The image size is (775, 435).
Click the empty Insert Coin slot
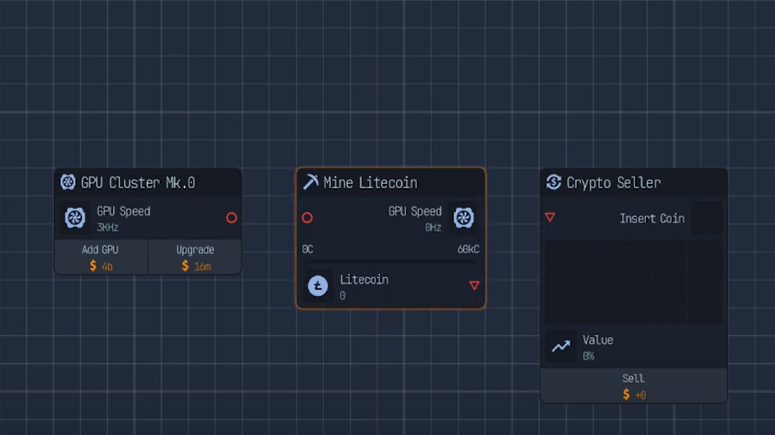click(706, 218)
